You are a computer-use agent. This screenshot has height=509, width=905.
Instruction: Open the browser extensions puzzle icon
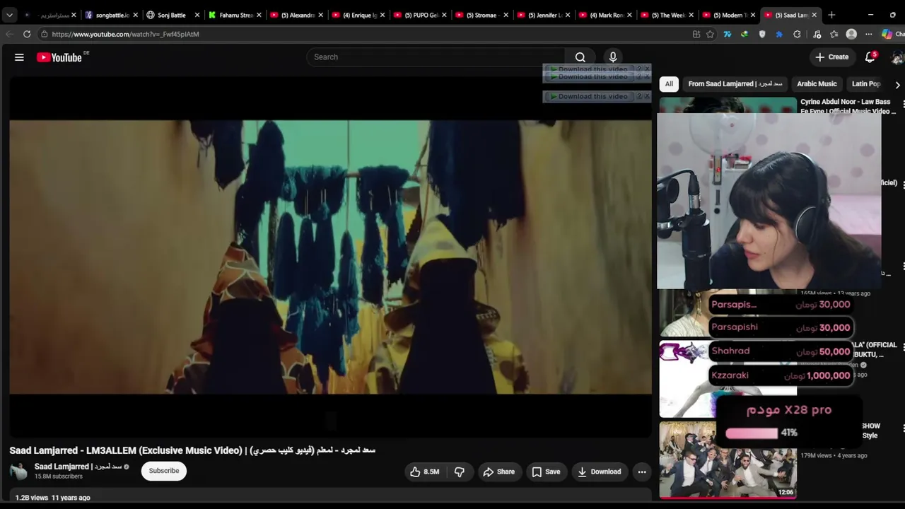[797, 34]
